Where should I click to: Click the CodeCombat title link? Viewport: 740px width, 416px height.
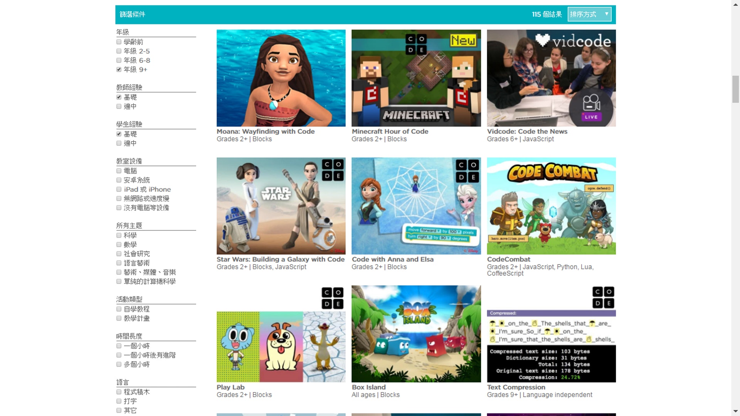coord(509,259)
